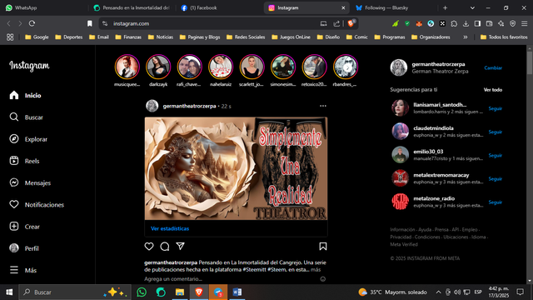Click #Steemit hashtag in caption

tap(254, 269)
